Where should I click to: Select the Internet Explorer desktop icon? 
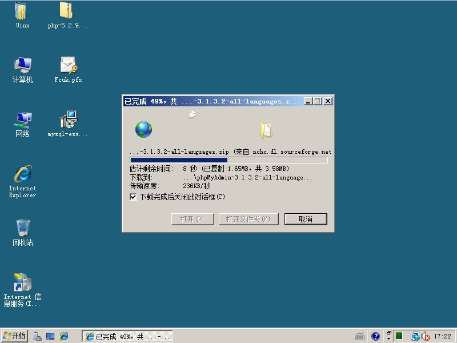pyautogui.click(x=22, y=182)
